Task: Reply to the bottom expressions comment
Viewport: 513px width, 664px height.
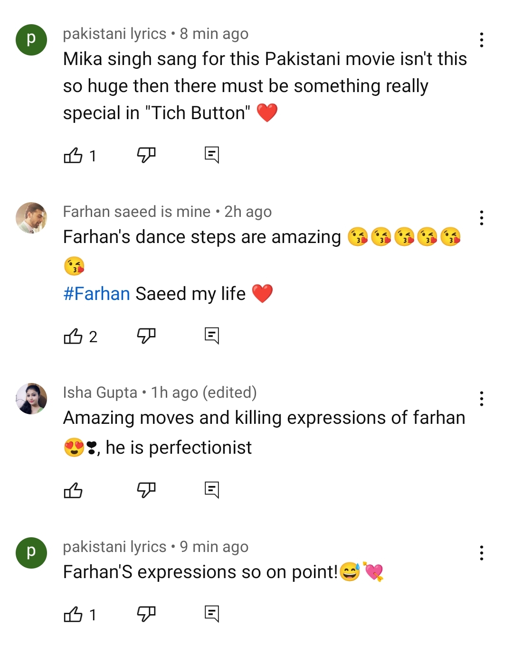Action: tap(212, 613)
